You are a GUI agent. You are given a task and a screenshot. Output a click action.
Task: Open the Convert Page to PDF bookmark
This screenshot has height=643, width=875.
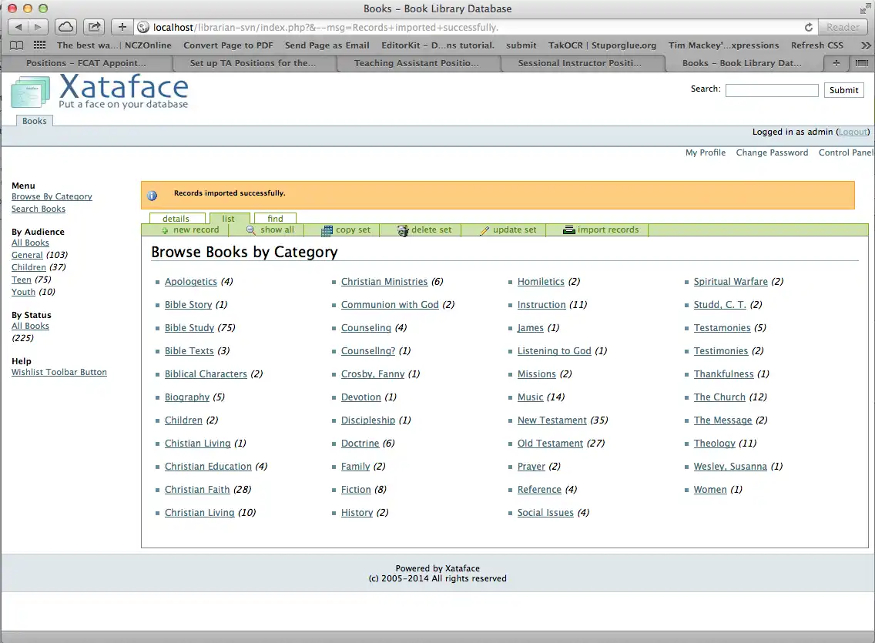[x=228, y=45]
